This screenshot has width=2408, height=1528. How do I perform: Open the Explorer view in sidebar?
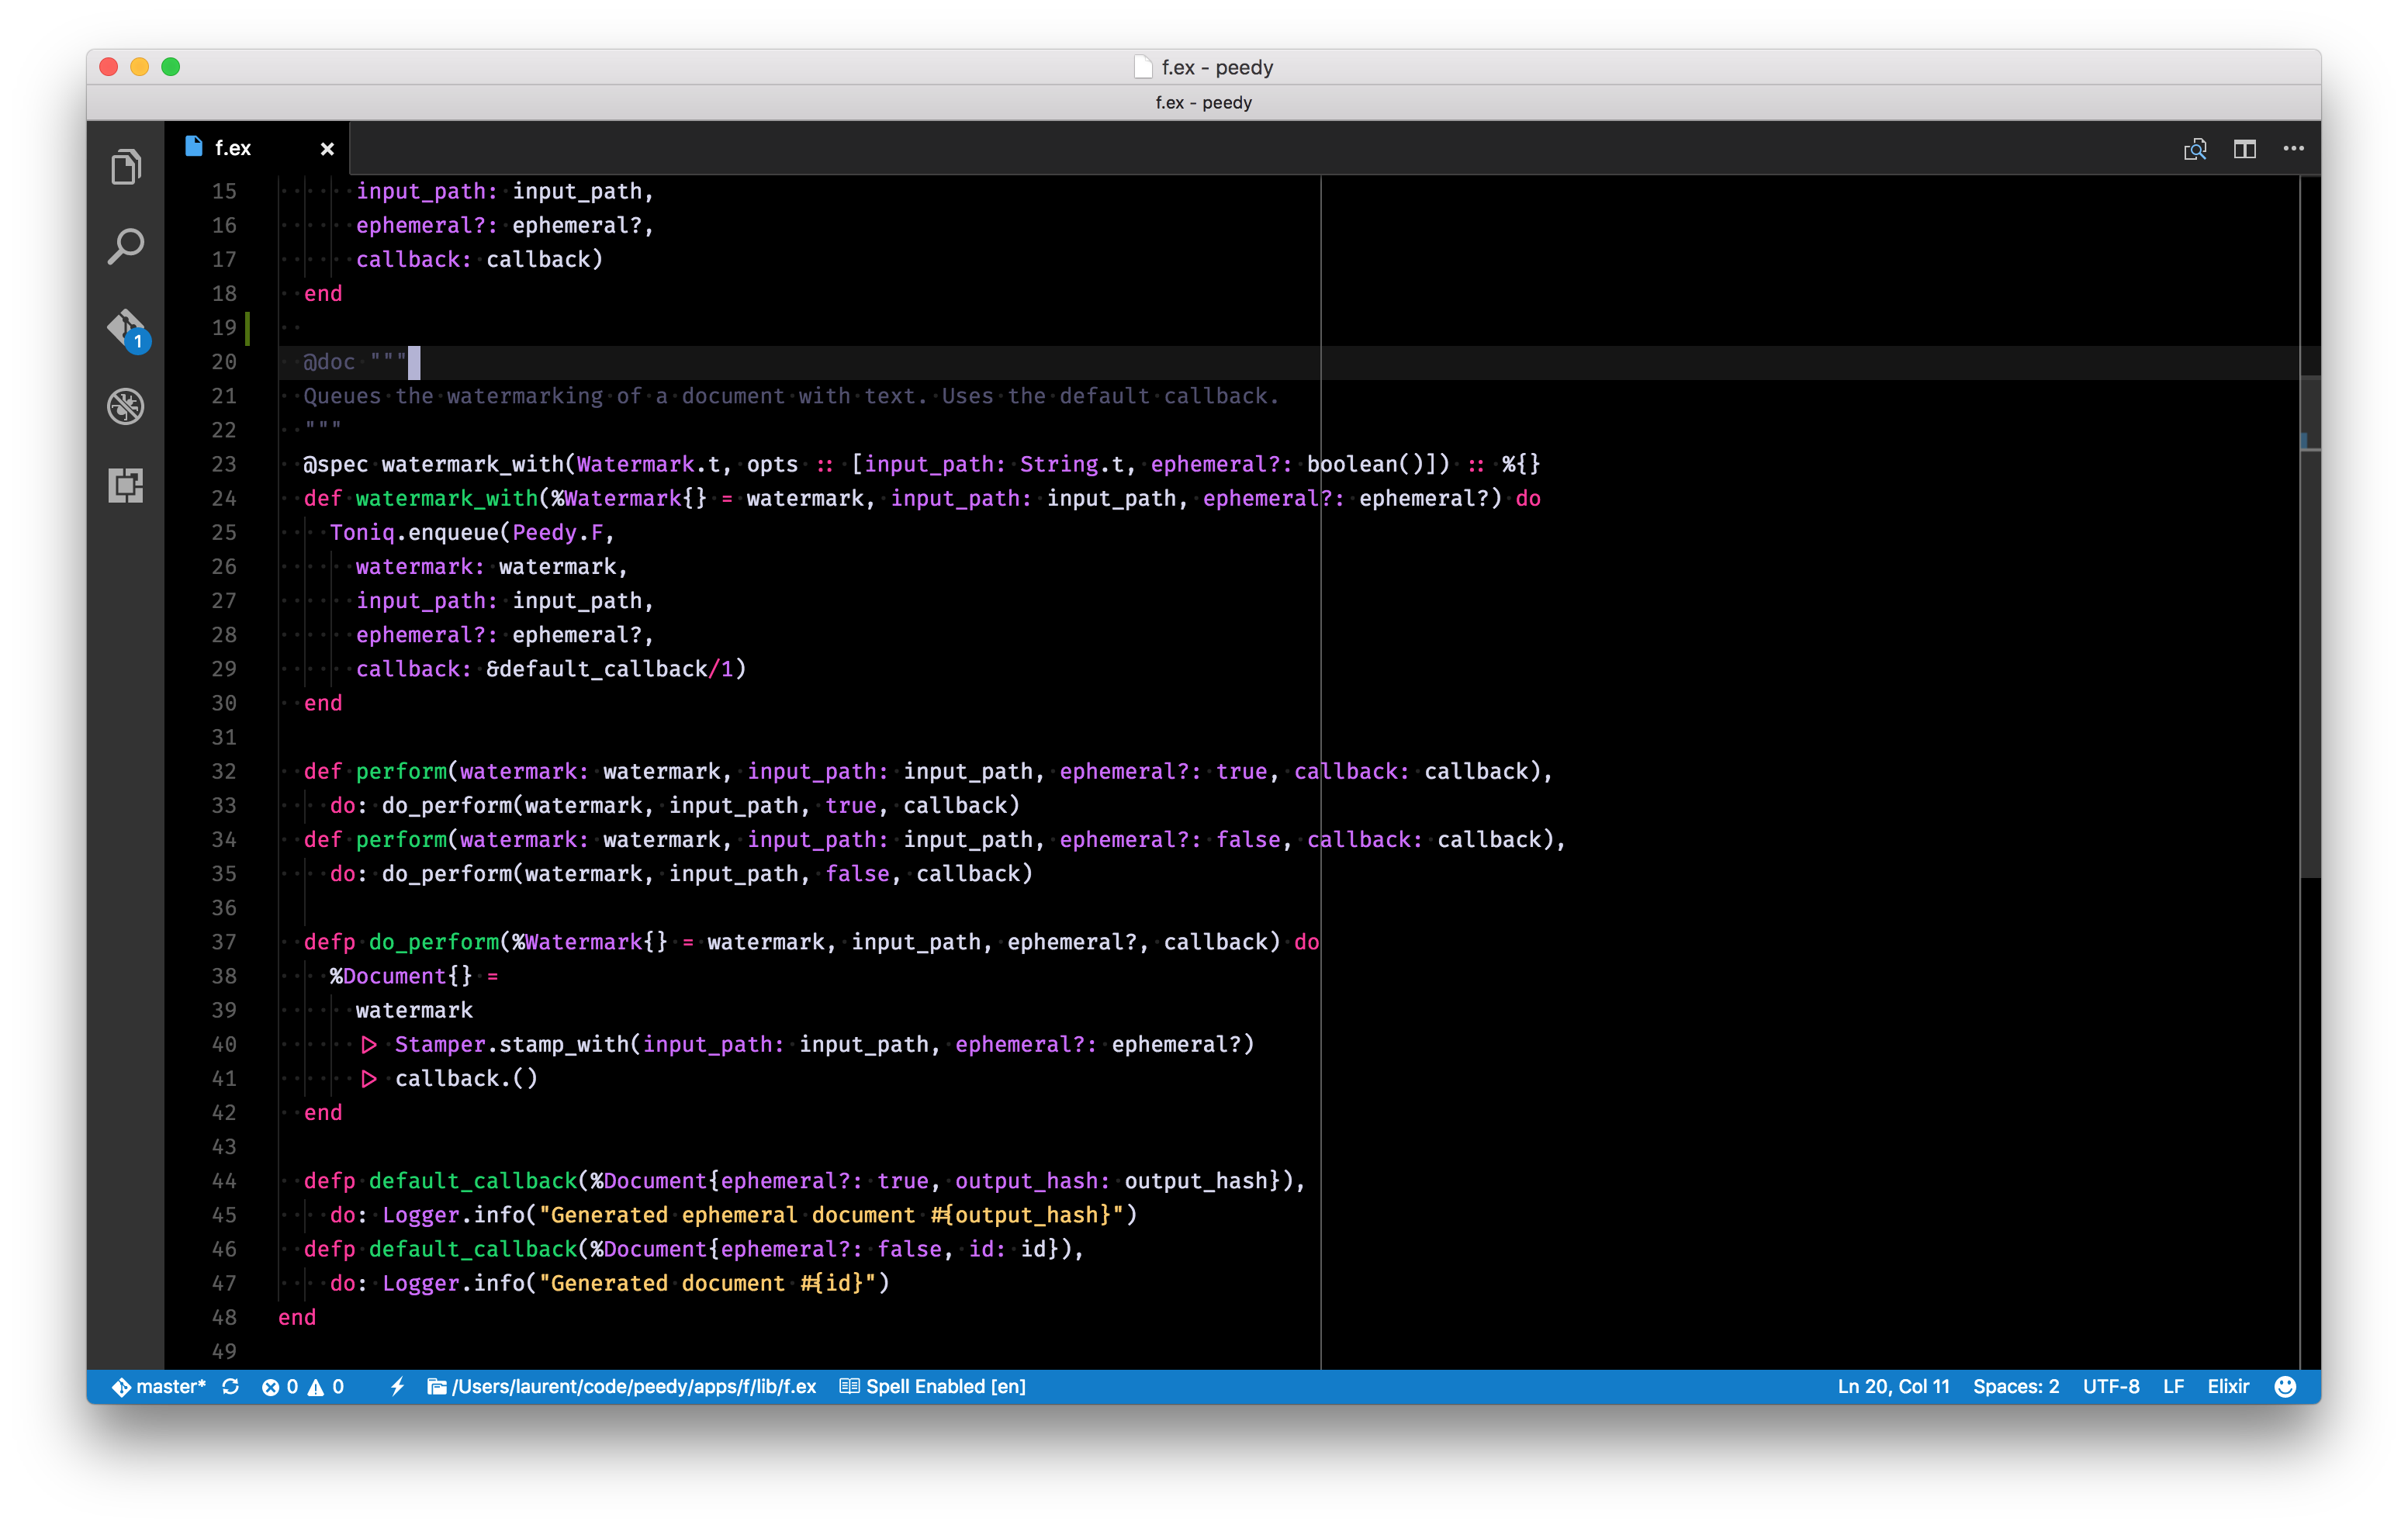click(126, 167)
